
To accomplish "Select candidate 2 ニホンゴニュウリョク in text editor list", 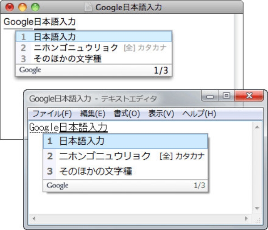I will [105, 156].
